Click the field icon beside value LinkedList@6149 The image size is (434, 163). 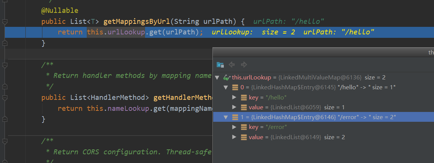[244, 137]
